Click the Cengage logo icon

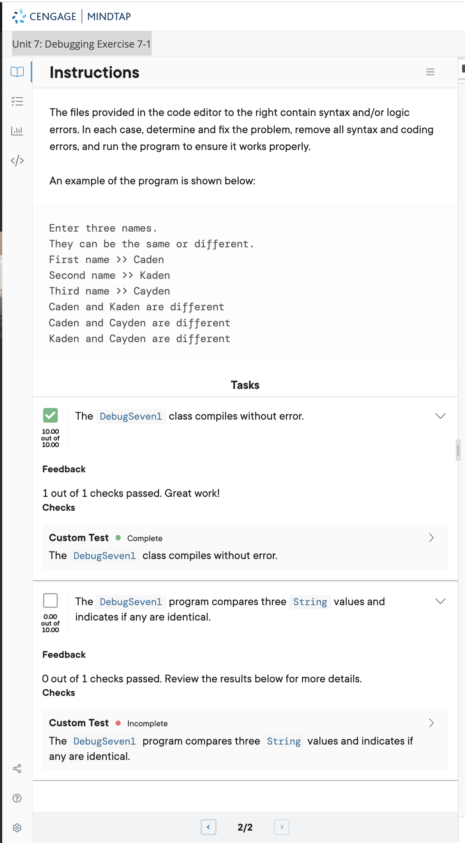(x=19, y=16)
